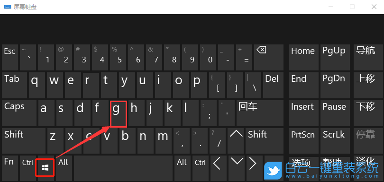Click the Esc key
The image size is (384, 182).
click(x=10, y=58)
